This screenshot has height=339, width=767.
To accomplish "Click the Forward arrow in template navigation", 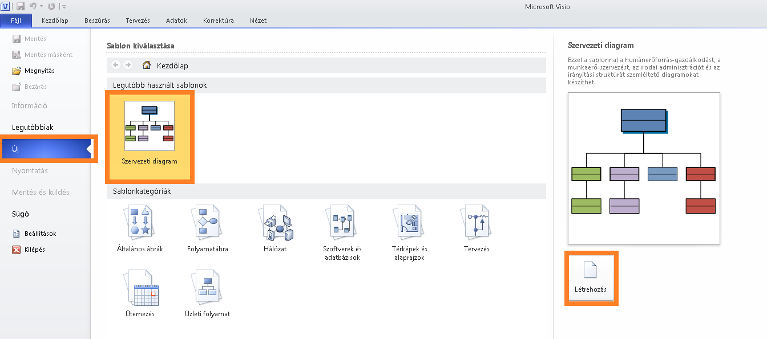I will pos(128,65).
